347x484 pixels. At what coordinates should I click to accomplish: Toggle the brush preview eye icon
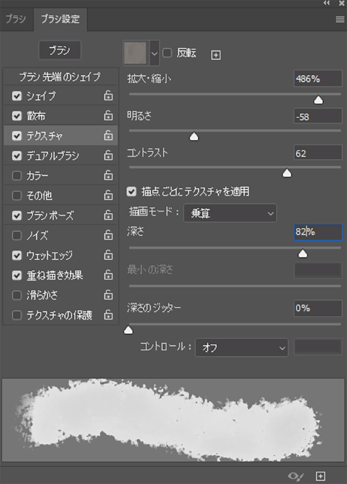(296, 476)
